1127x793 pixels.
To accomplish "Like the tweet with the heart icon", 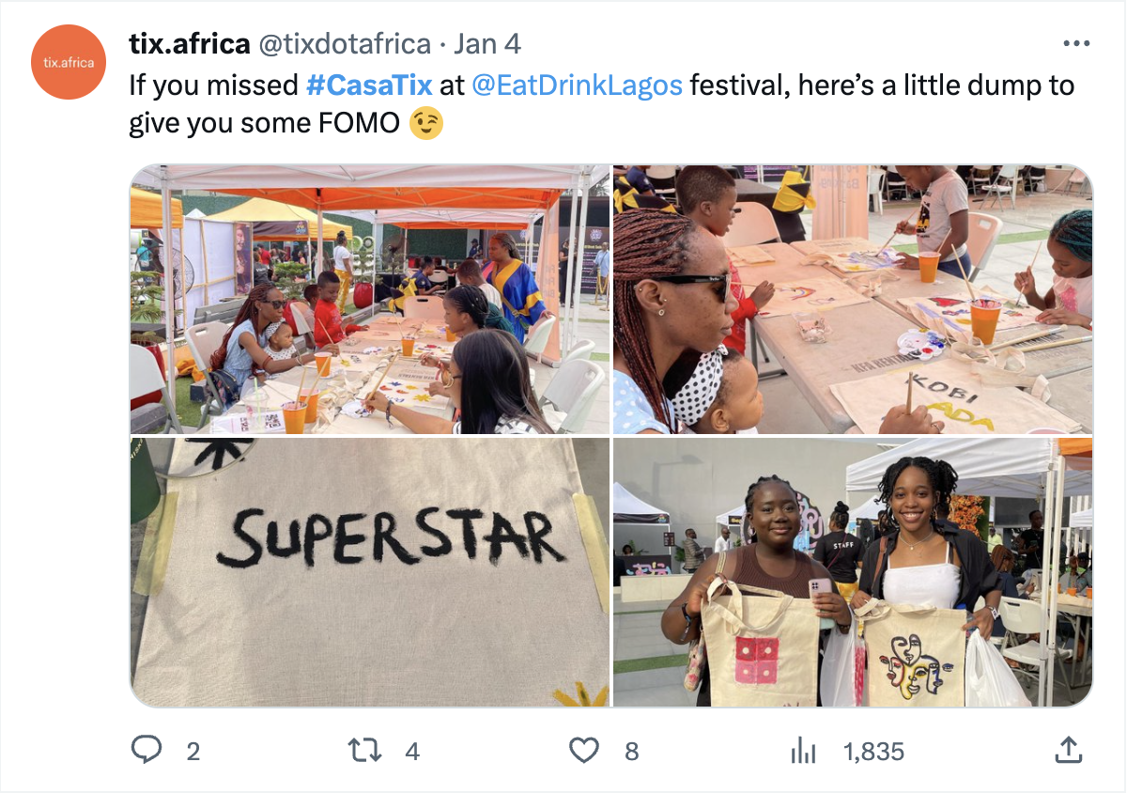I will (x=584, y=750).
